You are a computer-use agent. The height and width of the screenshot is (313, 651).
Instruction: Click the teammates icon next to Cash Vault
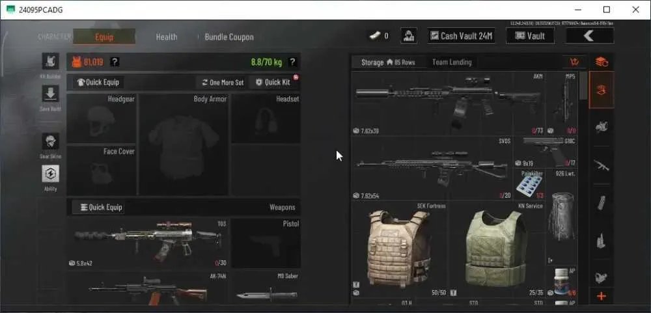409,36
